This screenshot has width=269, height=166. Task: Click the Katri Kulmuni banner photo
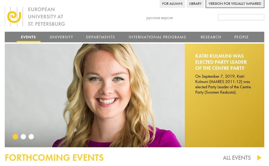pos(95,95)
